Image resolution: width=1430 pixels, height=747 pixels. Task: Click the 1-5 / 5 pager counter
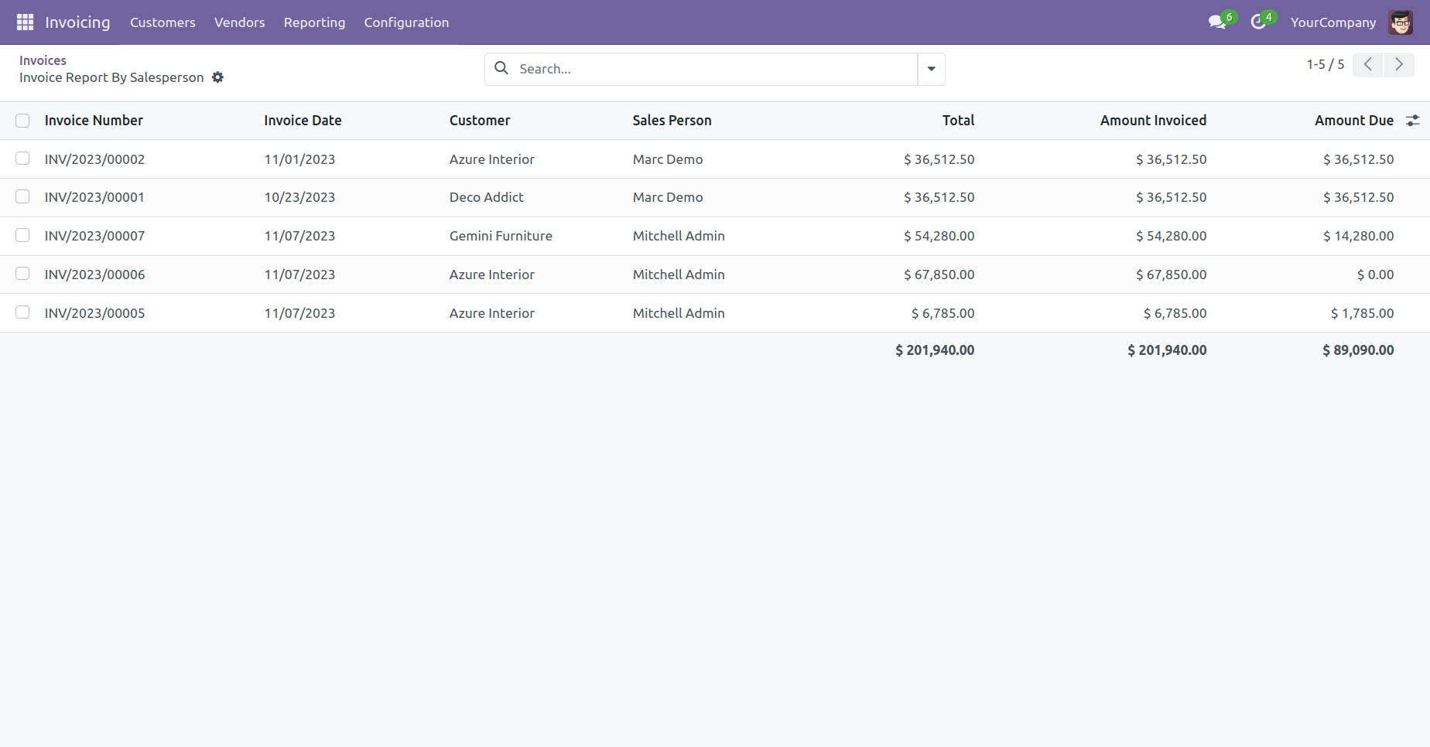tap(1326, 64)
